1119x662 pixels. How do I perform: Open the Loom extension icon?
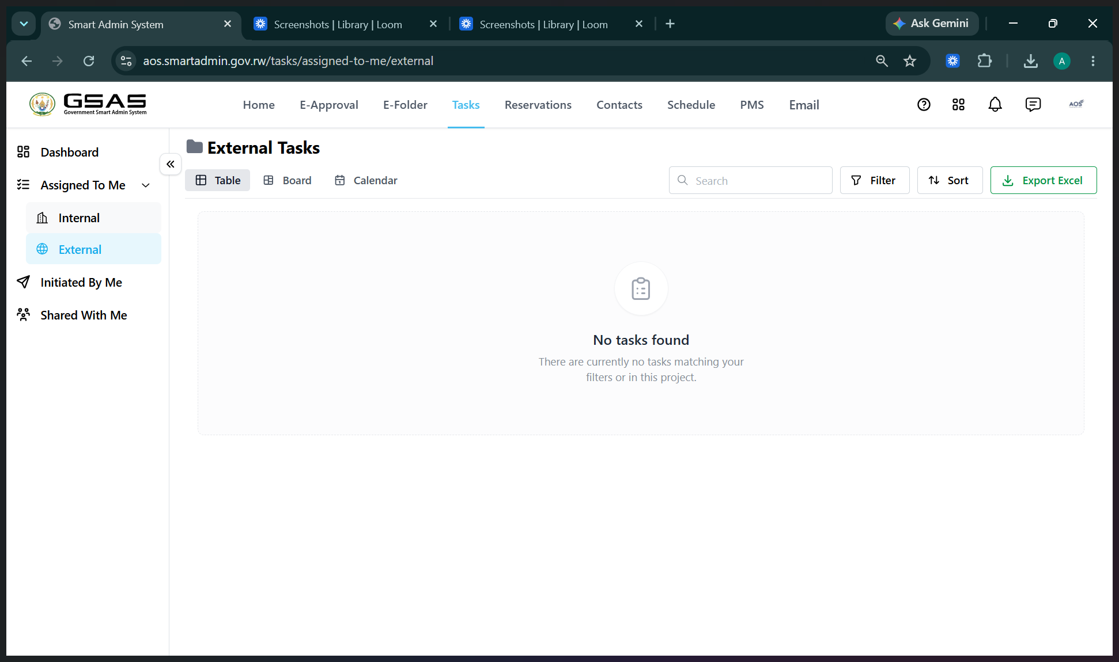[953, 61]
